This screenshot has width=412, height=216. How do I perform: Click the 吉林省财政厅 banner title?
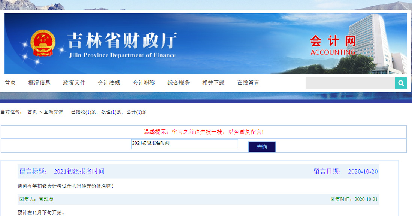point(122,40)
